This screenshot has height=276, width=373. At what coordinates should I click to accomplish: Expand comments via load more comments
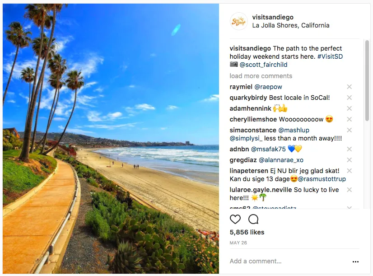pyautogui.click(x=261, y=76)
